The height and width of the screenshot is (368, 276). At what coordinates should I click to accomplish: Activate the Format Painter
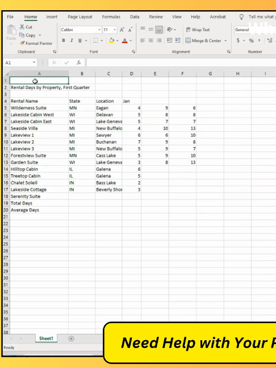click(x=36, y=43)
